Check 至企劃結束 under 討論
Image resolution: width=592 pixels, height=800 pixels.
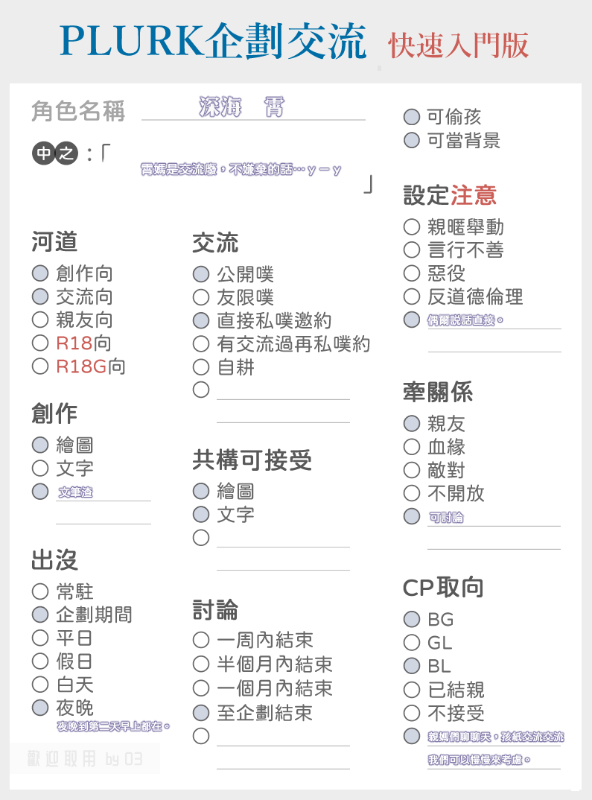[x=201, y=713]
